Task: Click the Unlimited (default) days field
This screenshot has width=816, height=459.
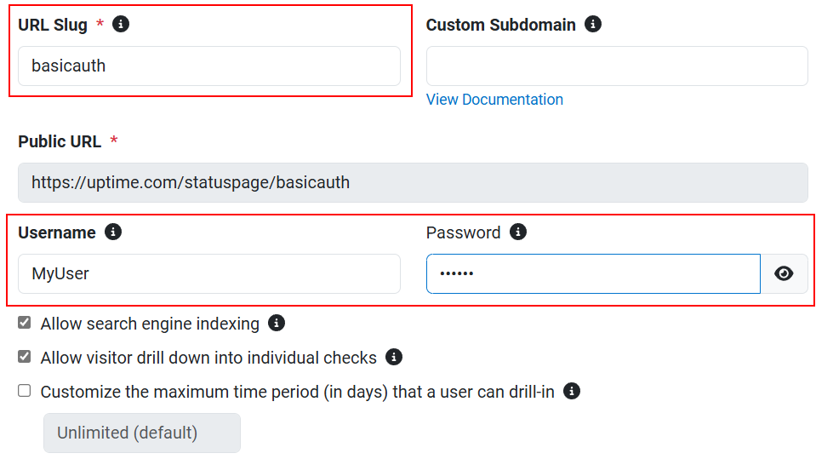Action: coord(142,433)
